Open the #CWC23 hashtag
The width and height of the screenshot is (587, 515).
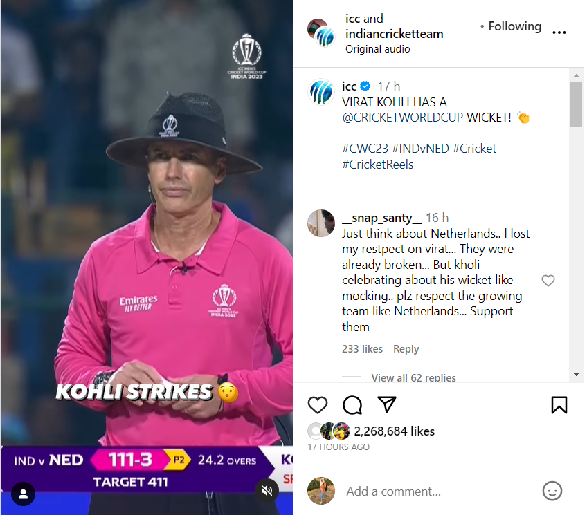pos(365,149)
